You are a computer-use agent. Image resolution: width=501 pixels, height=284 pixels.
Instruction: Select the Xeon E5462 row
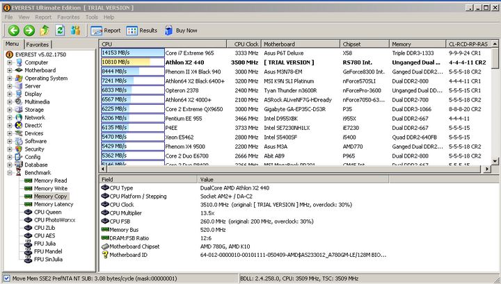tap(296, 137)
